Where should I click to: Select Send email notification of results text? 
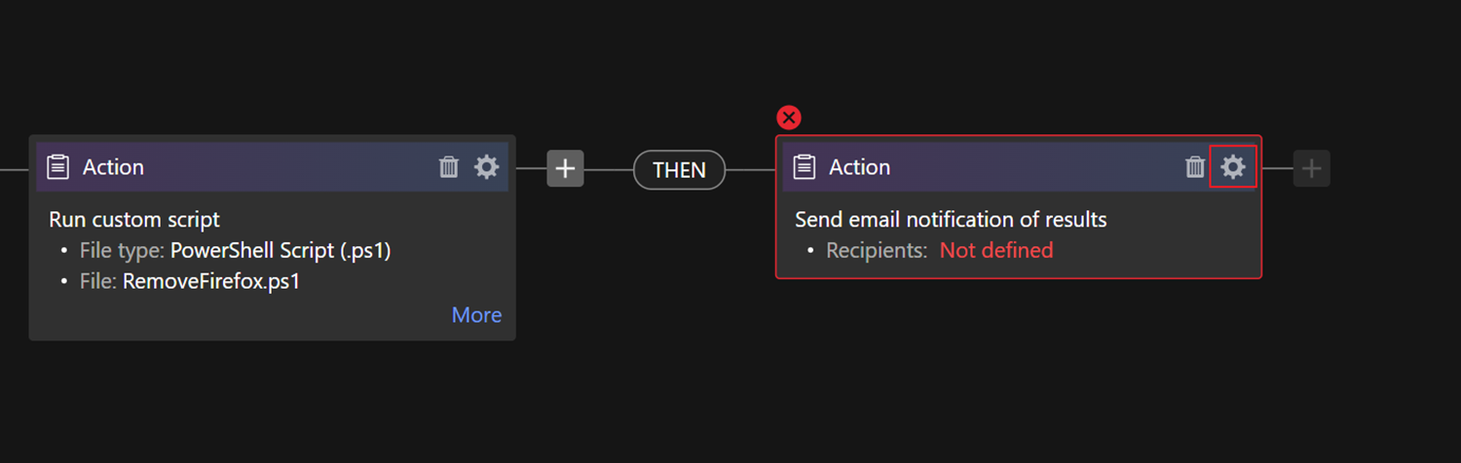[951, 220]
